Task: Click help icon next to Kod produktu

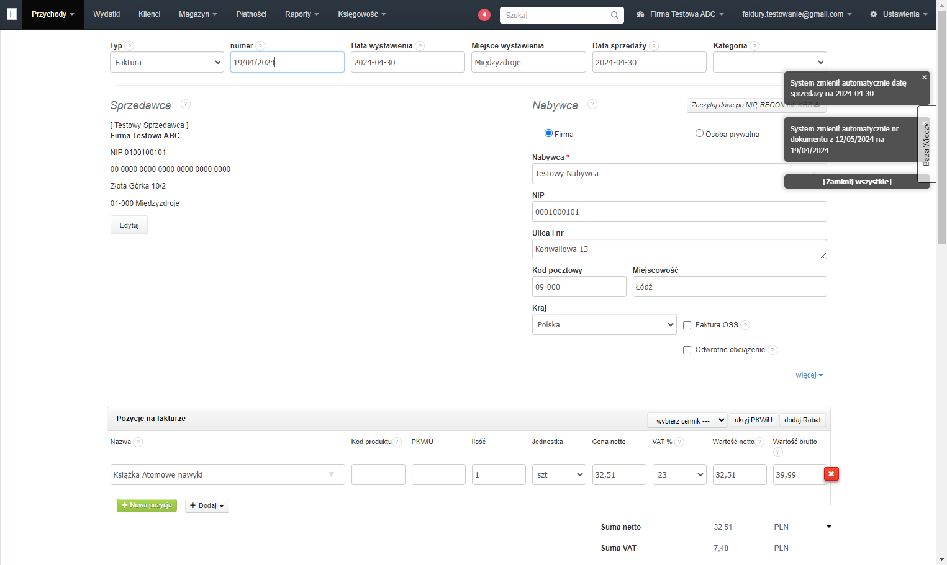Action: 397,442
